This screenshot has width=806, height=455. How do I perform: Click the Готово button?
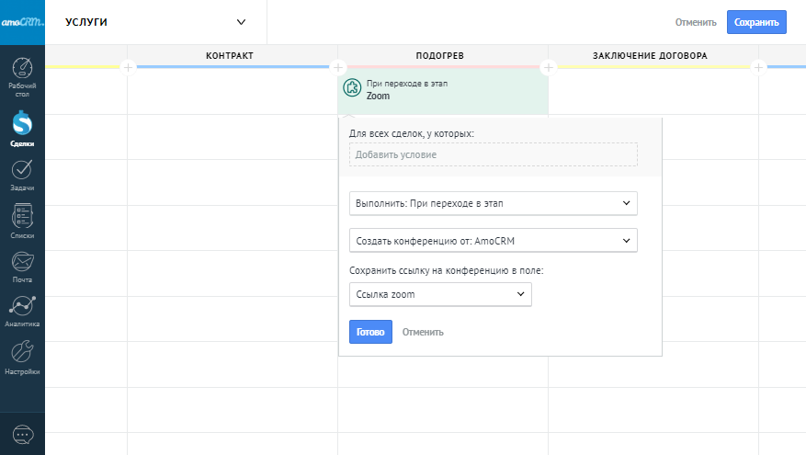(x=370, y=332)
